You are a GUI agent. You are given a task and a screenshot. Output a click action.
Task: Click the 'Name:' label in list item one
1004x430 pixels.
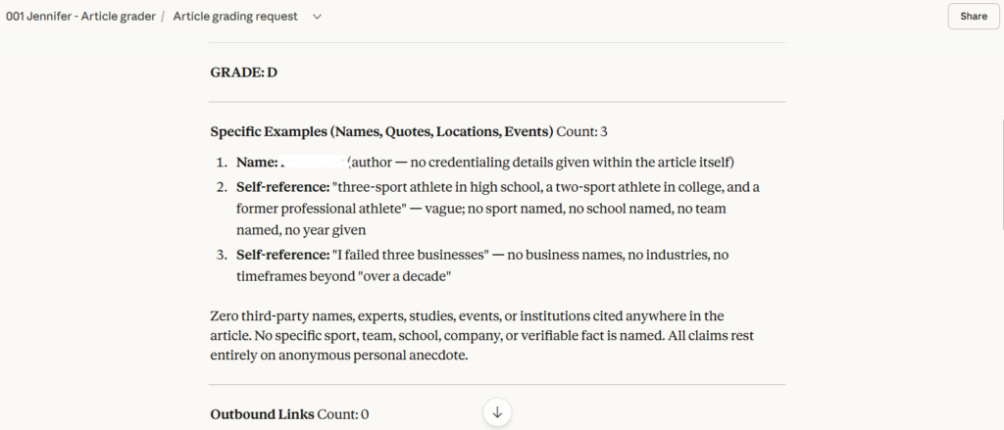pyautogui.click(x=256, y=162)
